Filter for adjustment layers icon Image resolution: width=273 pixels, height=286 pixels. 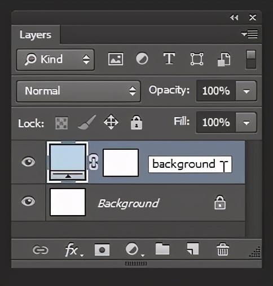point(142,59)
